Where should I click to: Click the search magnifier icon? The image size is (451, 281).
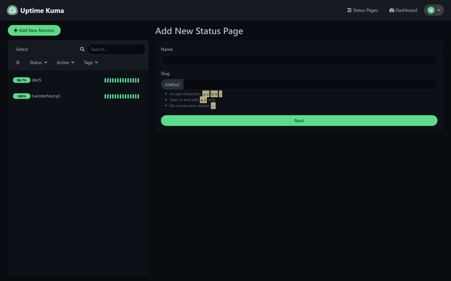tap(82, 49)
